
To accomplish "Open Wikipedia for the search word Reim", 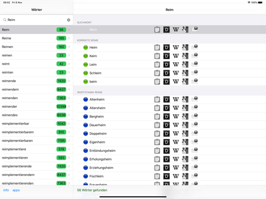I will pyautogui.click(x=176, y=30).
